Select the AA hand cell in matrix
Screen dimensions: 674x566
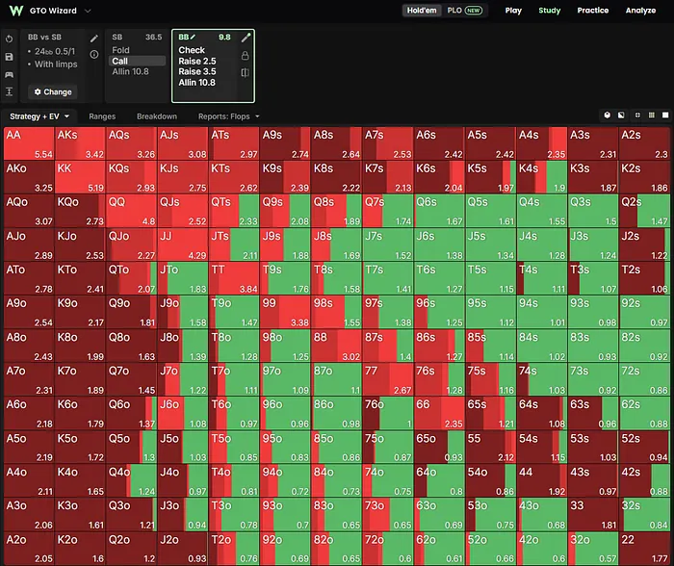pyautogui.click(x=29, y=143)
